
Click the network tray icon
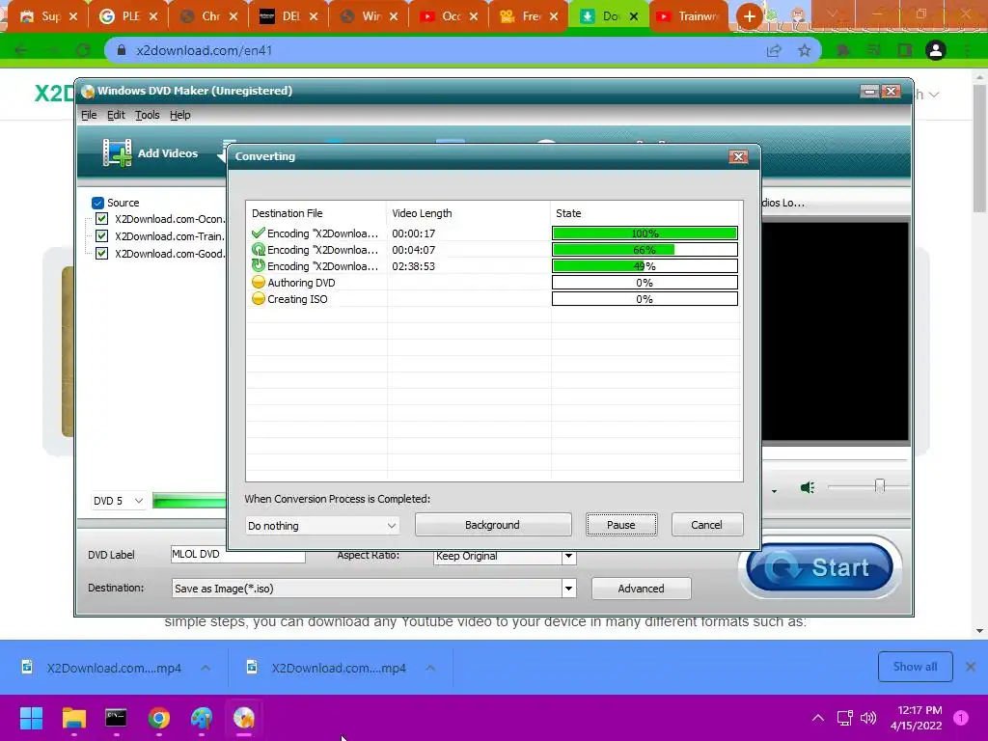[x=845, y=718]
